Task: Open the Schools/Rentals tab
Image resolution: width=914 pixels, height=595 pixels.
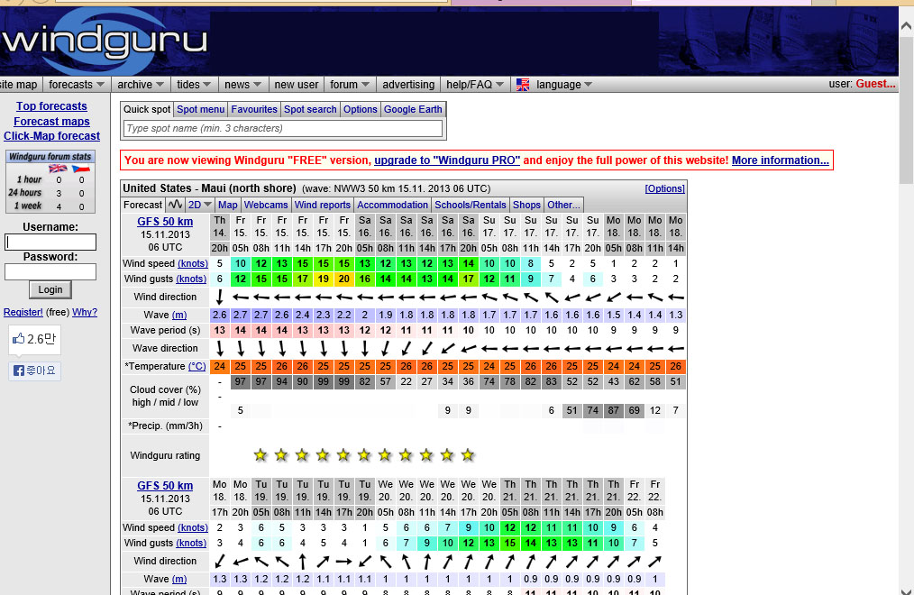Action: [x=471, y=205]
